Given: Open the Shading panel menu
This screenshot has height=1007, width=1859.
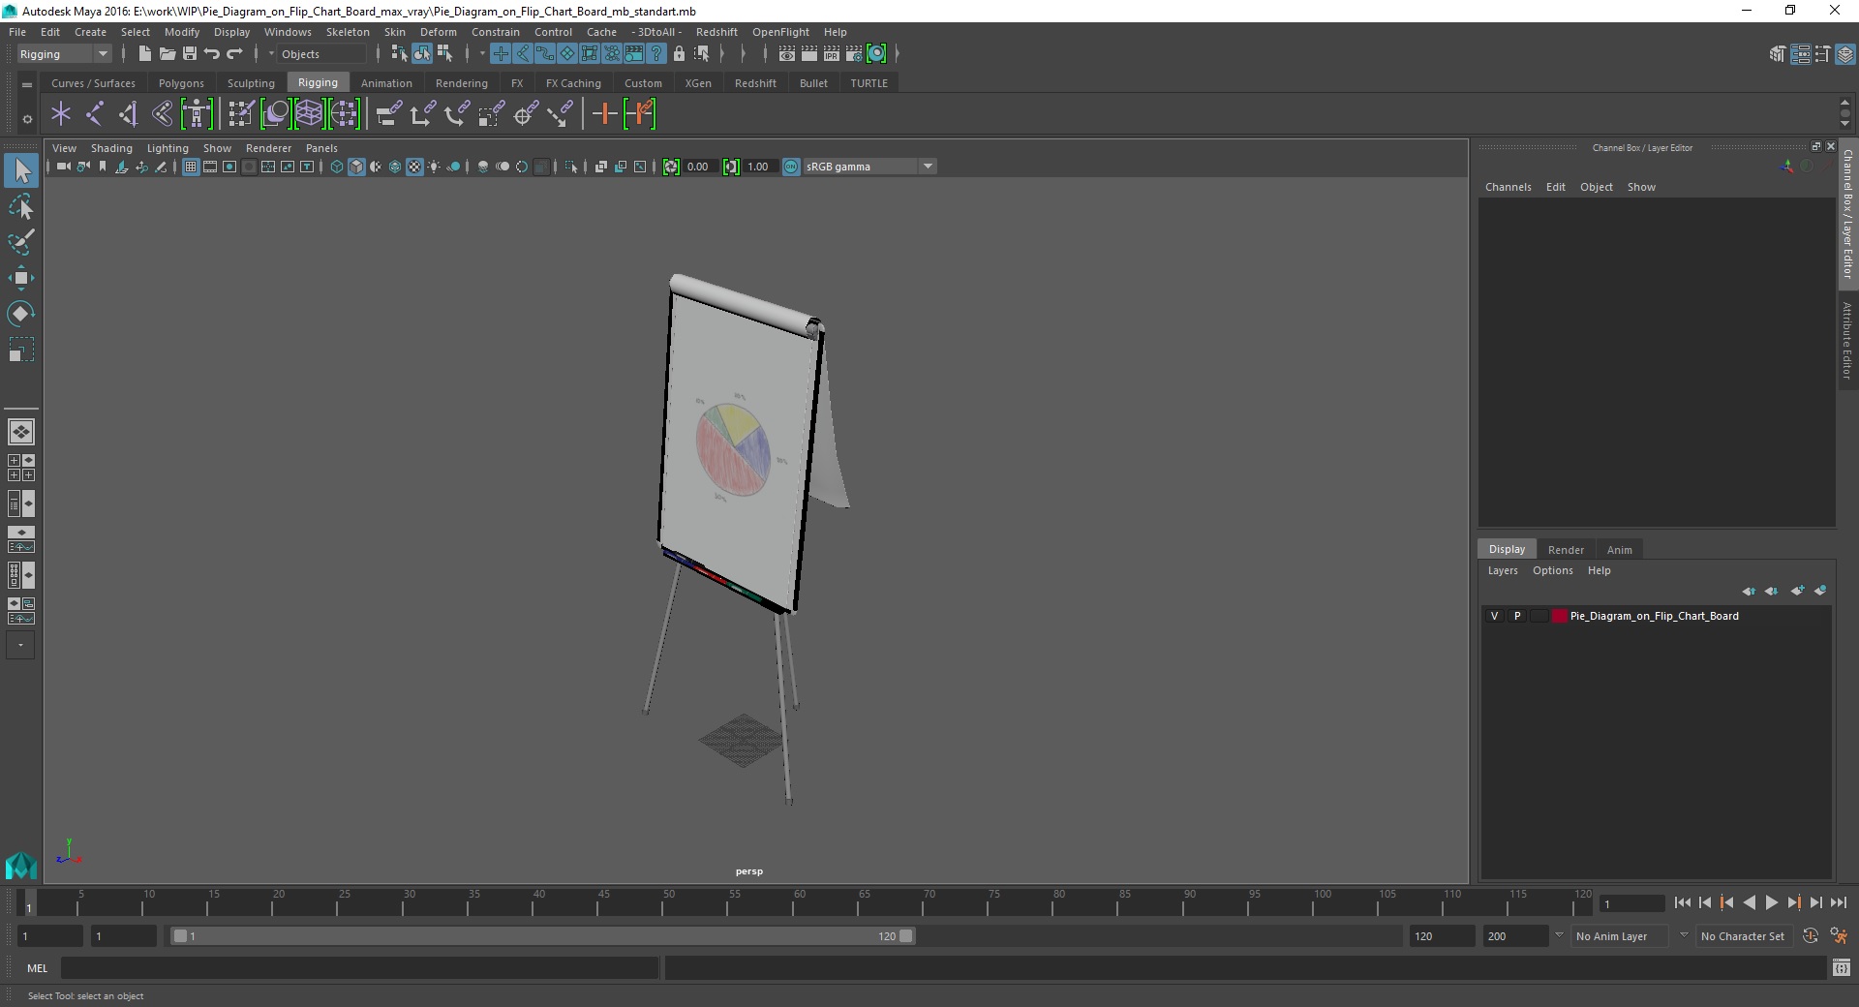Looking at the screenshot, I should tap(111, 148).
